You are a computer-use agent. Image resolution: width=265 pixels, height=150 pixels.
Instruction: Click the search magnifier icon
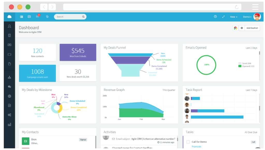83,17
